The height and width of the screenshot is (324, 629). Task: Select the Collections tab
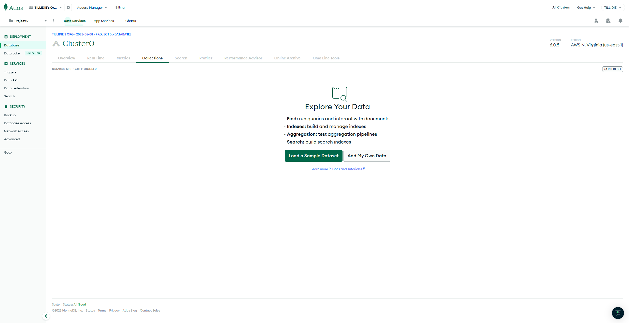coord(152,58)
